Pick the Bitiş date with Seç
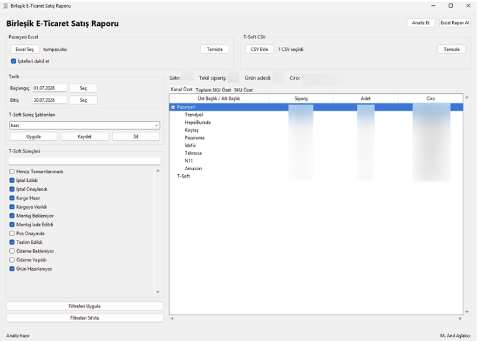Screen dimensions: 477x341 (84, 100)
